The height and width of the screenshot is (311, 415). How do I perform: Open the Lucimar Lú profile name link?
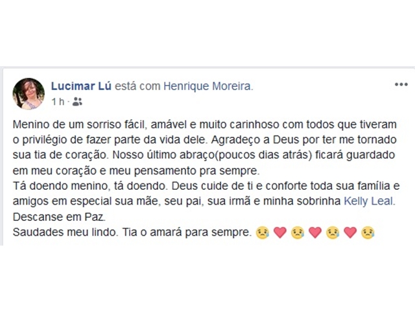pyautogui.click(x=81, y=86)
